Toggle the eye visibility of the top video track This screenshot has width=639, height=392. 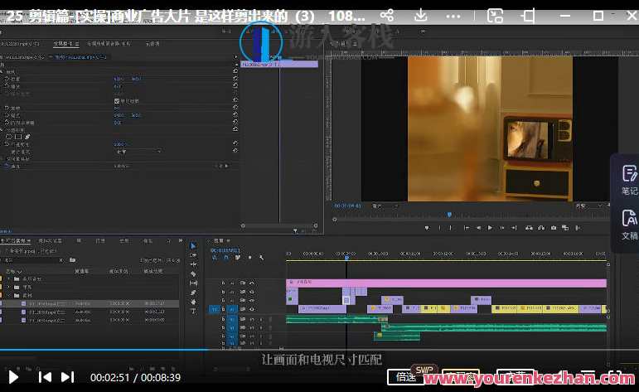coord(252,283)
